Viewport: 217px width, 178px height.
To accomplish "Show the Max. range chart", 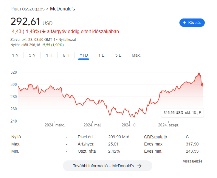I will 136,55.
